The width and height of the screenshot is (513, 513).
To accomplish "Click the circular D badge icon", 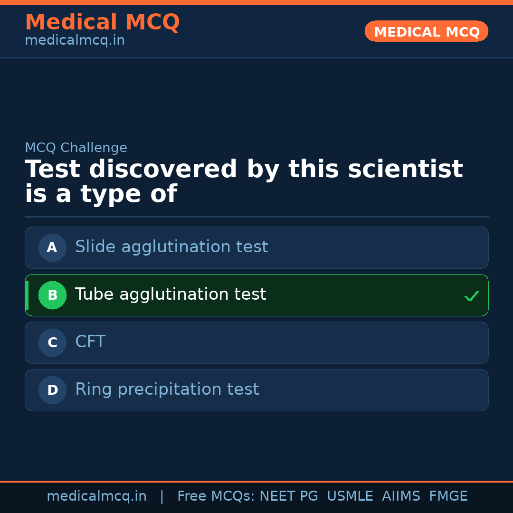I will pos(52,390).
